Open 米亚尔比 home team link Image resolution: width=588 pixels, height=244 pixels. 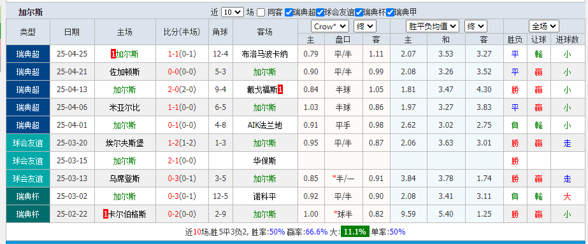coord(124,107)
